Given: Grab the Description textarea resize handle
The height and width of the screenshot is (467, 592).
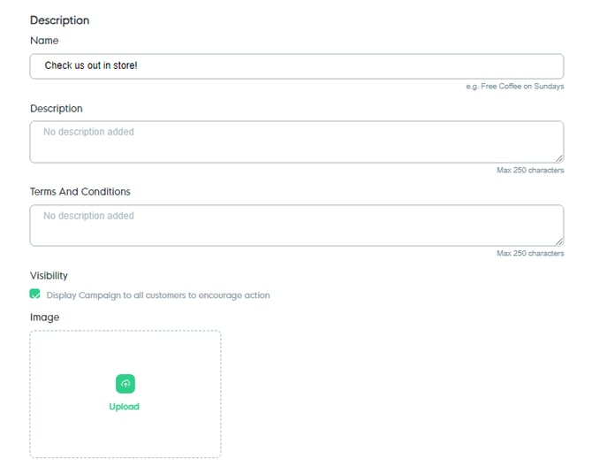Looking at the screenshot, I should [558, 158].
